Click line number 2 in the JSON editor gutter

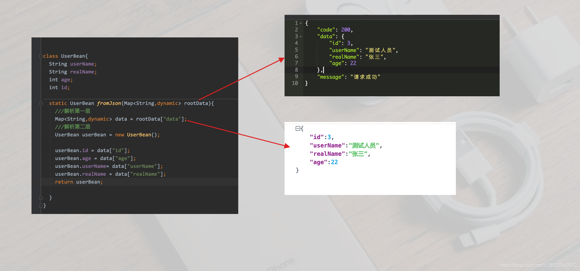[x=296, y=30]
